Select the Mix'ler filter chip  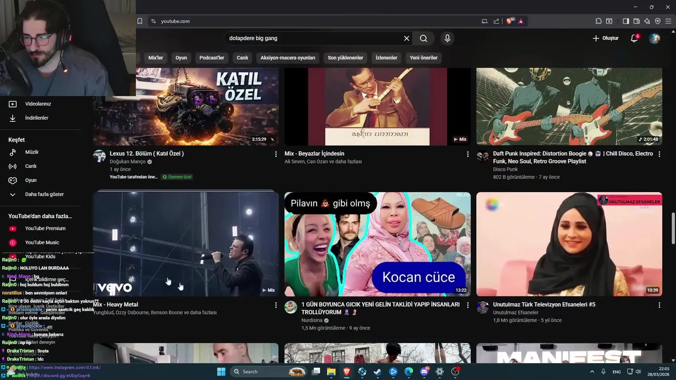tap(156, 58)
